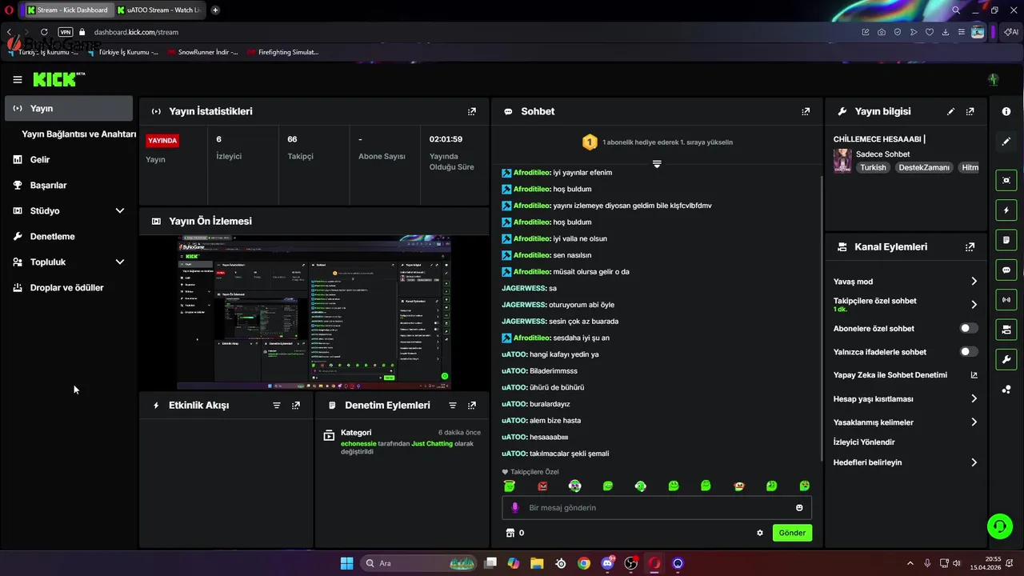Open Hesap yaşı kısıtlaması options arrow

pos(974,398)
